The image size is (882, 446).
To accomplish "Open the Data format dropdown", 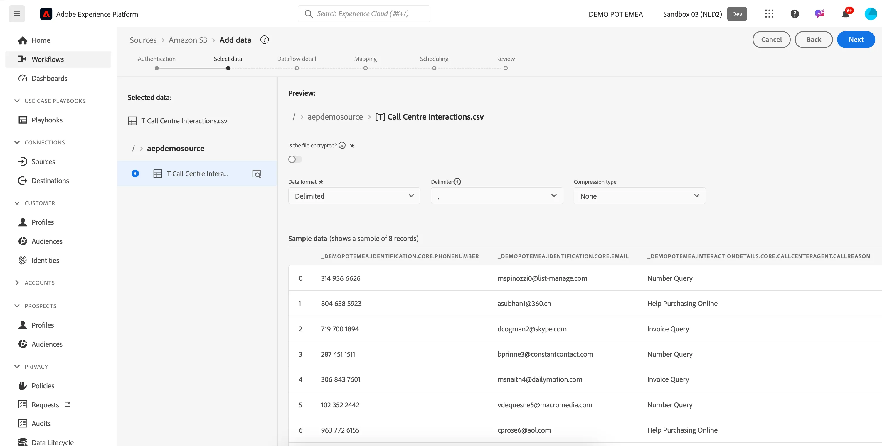I will point(354,196).
